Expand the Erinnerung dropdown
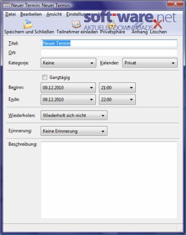186x235 pixels. [x=74, y=131]
